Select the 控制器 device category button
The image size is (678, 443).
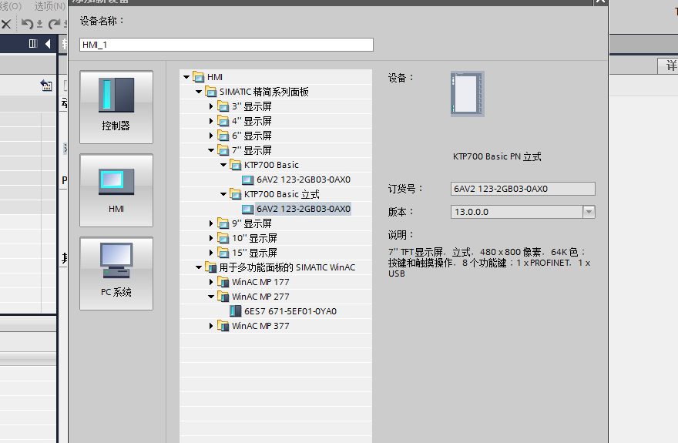116,107
